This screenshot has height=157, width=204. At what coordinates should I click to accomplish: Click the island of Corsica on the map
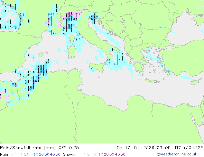(x=72, y=39)
